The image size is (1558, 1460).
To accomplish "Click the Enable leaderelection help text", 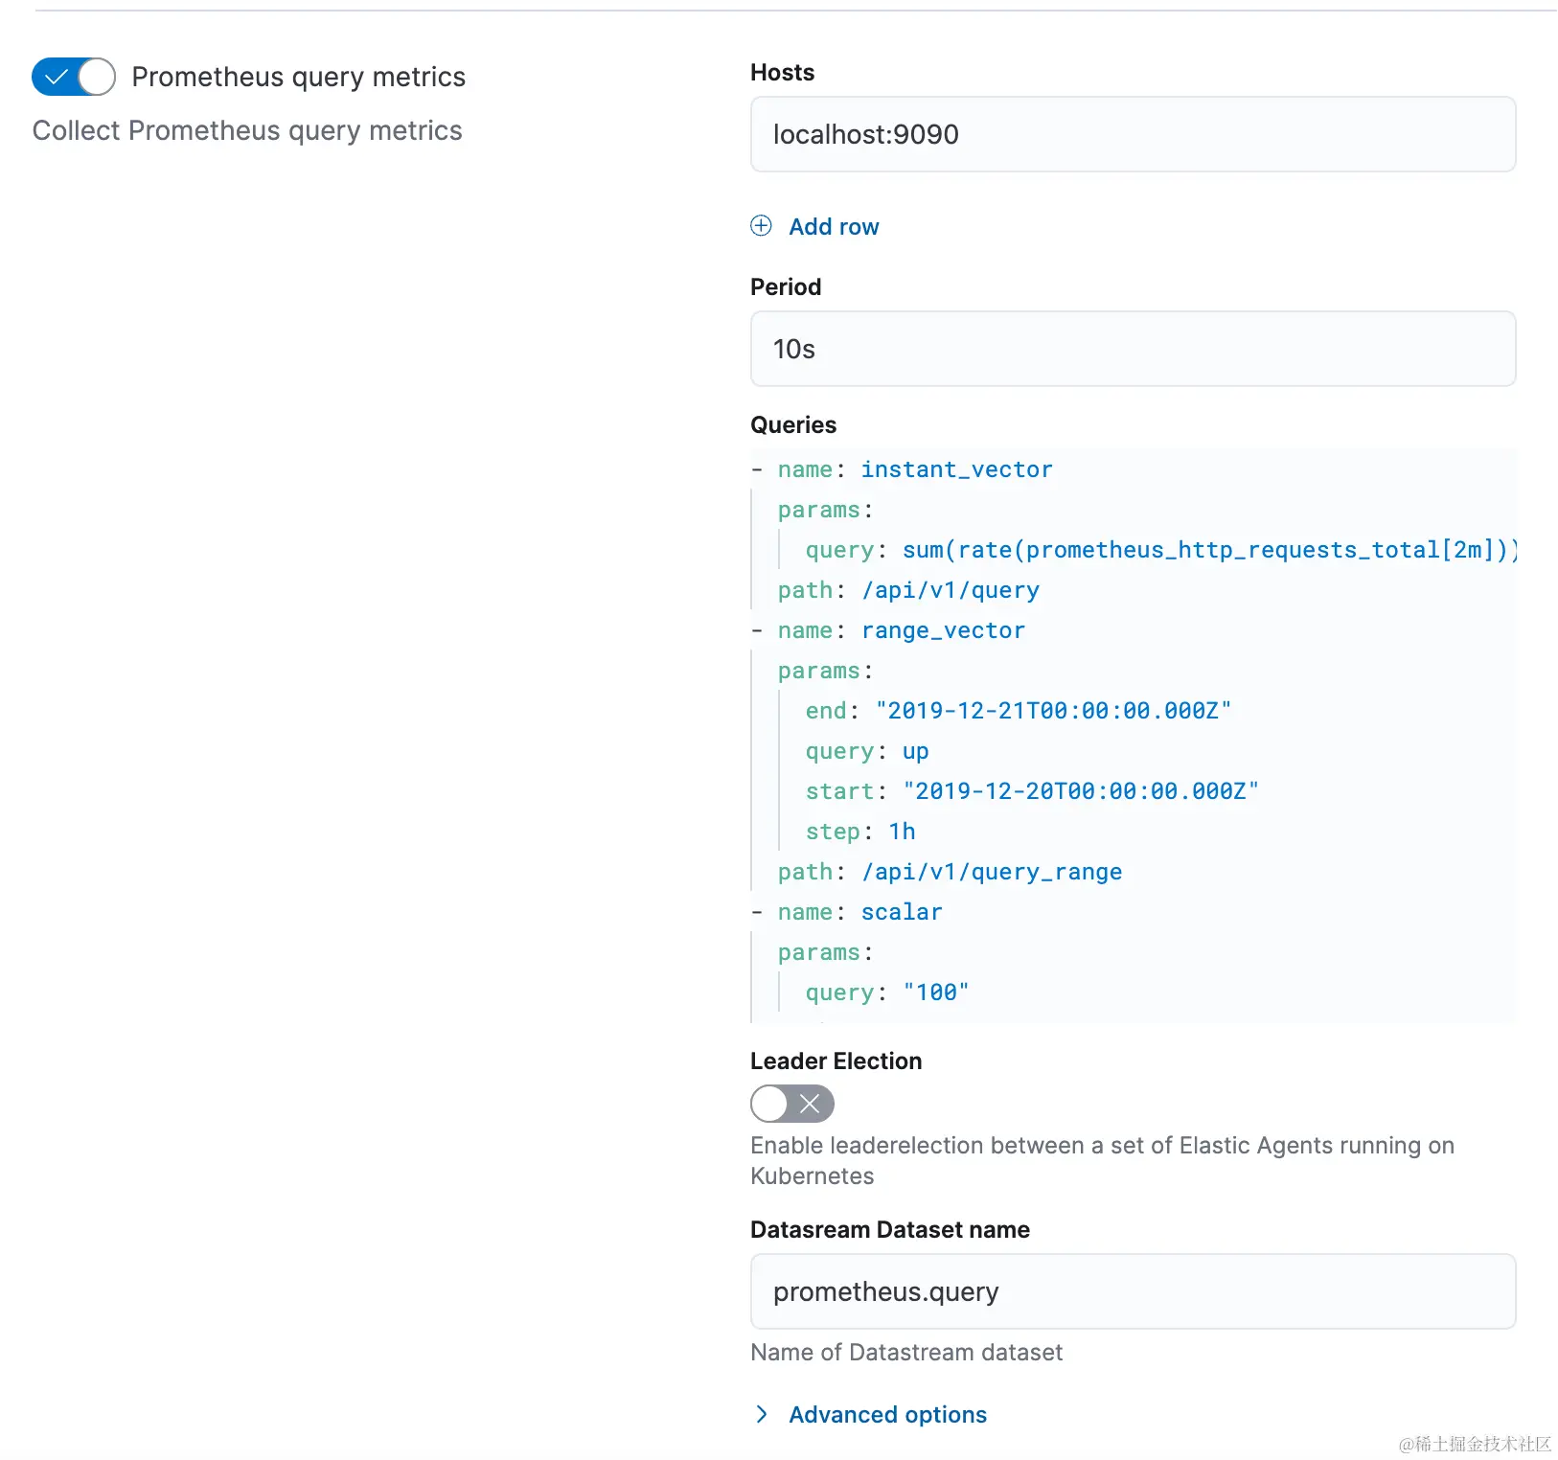I will (x=1102, y=1161).
